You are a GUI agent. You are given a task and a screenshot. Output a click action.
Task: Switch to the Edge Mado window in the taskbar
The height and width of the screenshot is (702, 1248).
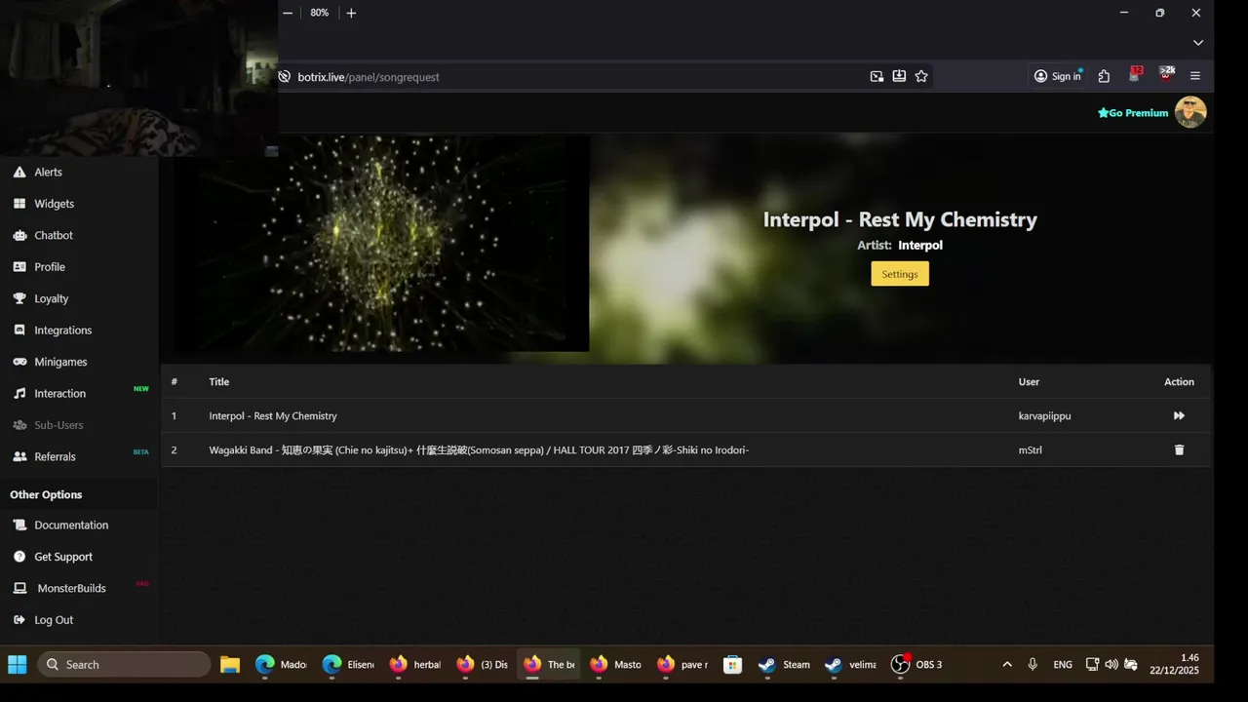281,664
